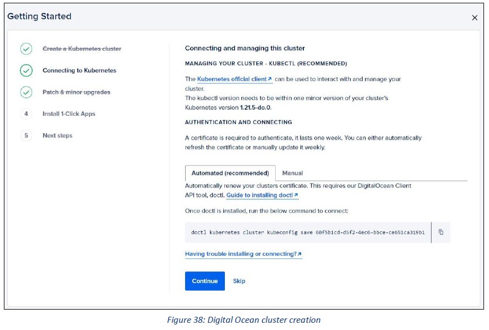Open Guide to installing doctl link
The width and height of the screenshot is (489, 330).
[260, 195]
